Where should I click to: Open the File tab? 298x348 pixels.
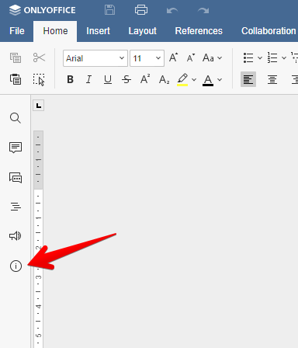pos(17,31)
